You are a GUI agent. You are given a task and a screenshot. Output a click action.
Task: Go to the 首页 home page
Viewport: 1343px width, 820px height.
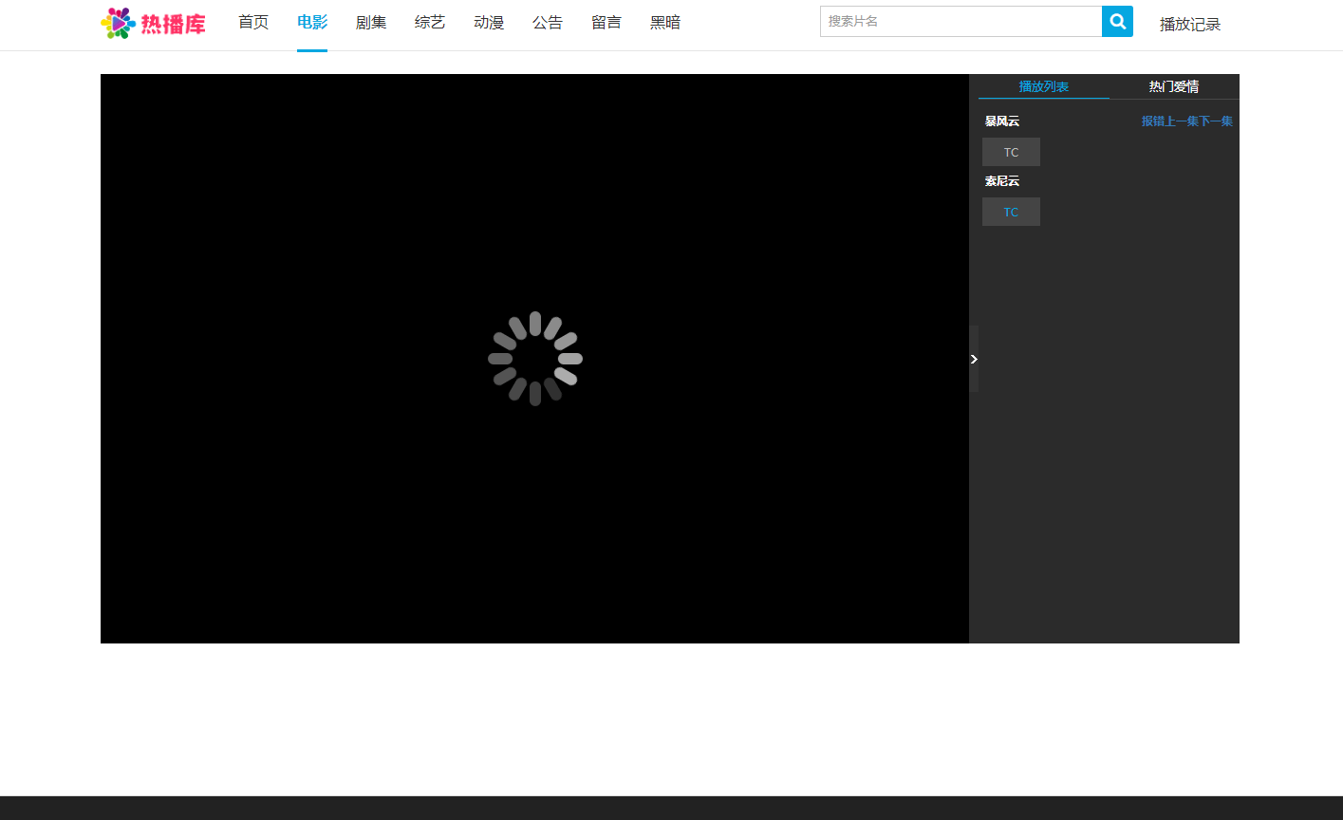pos(253,23)
